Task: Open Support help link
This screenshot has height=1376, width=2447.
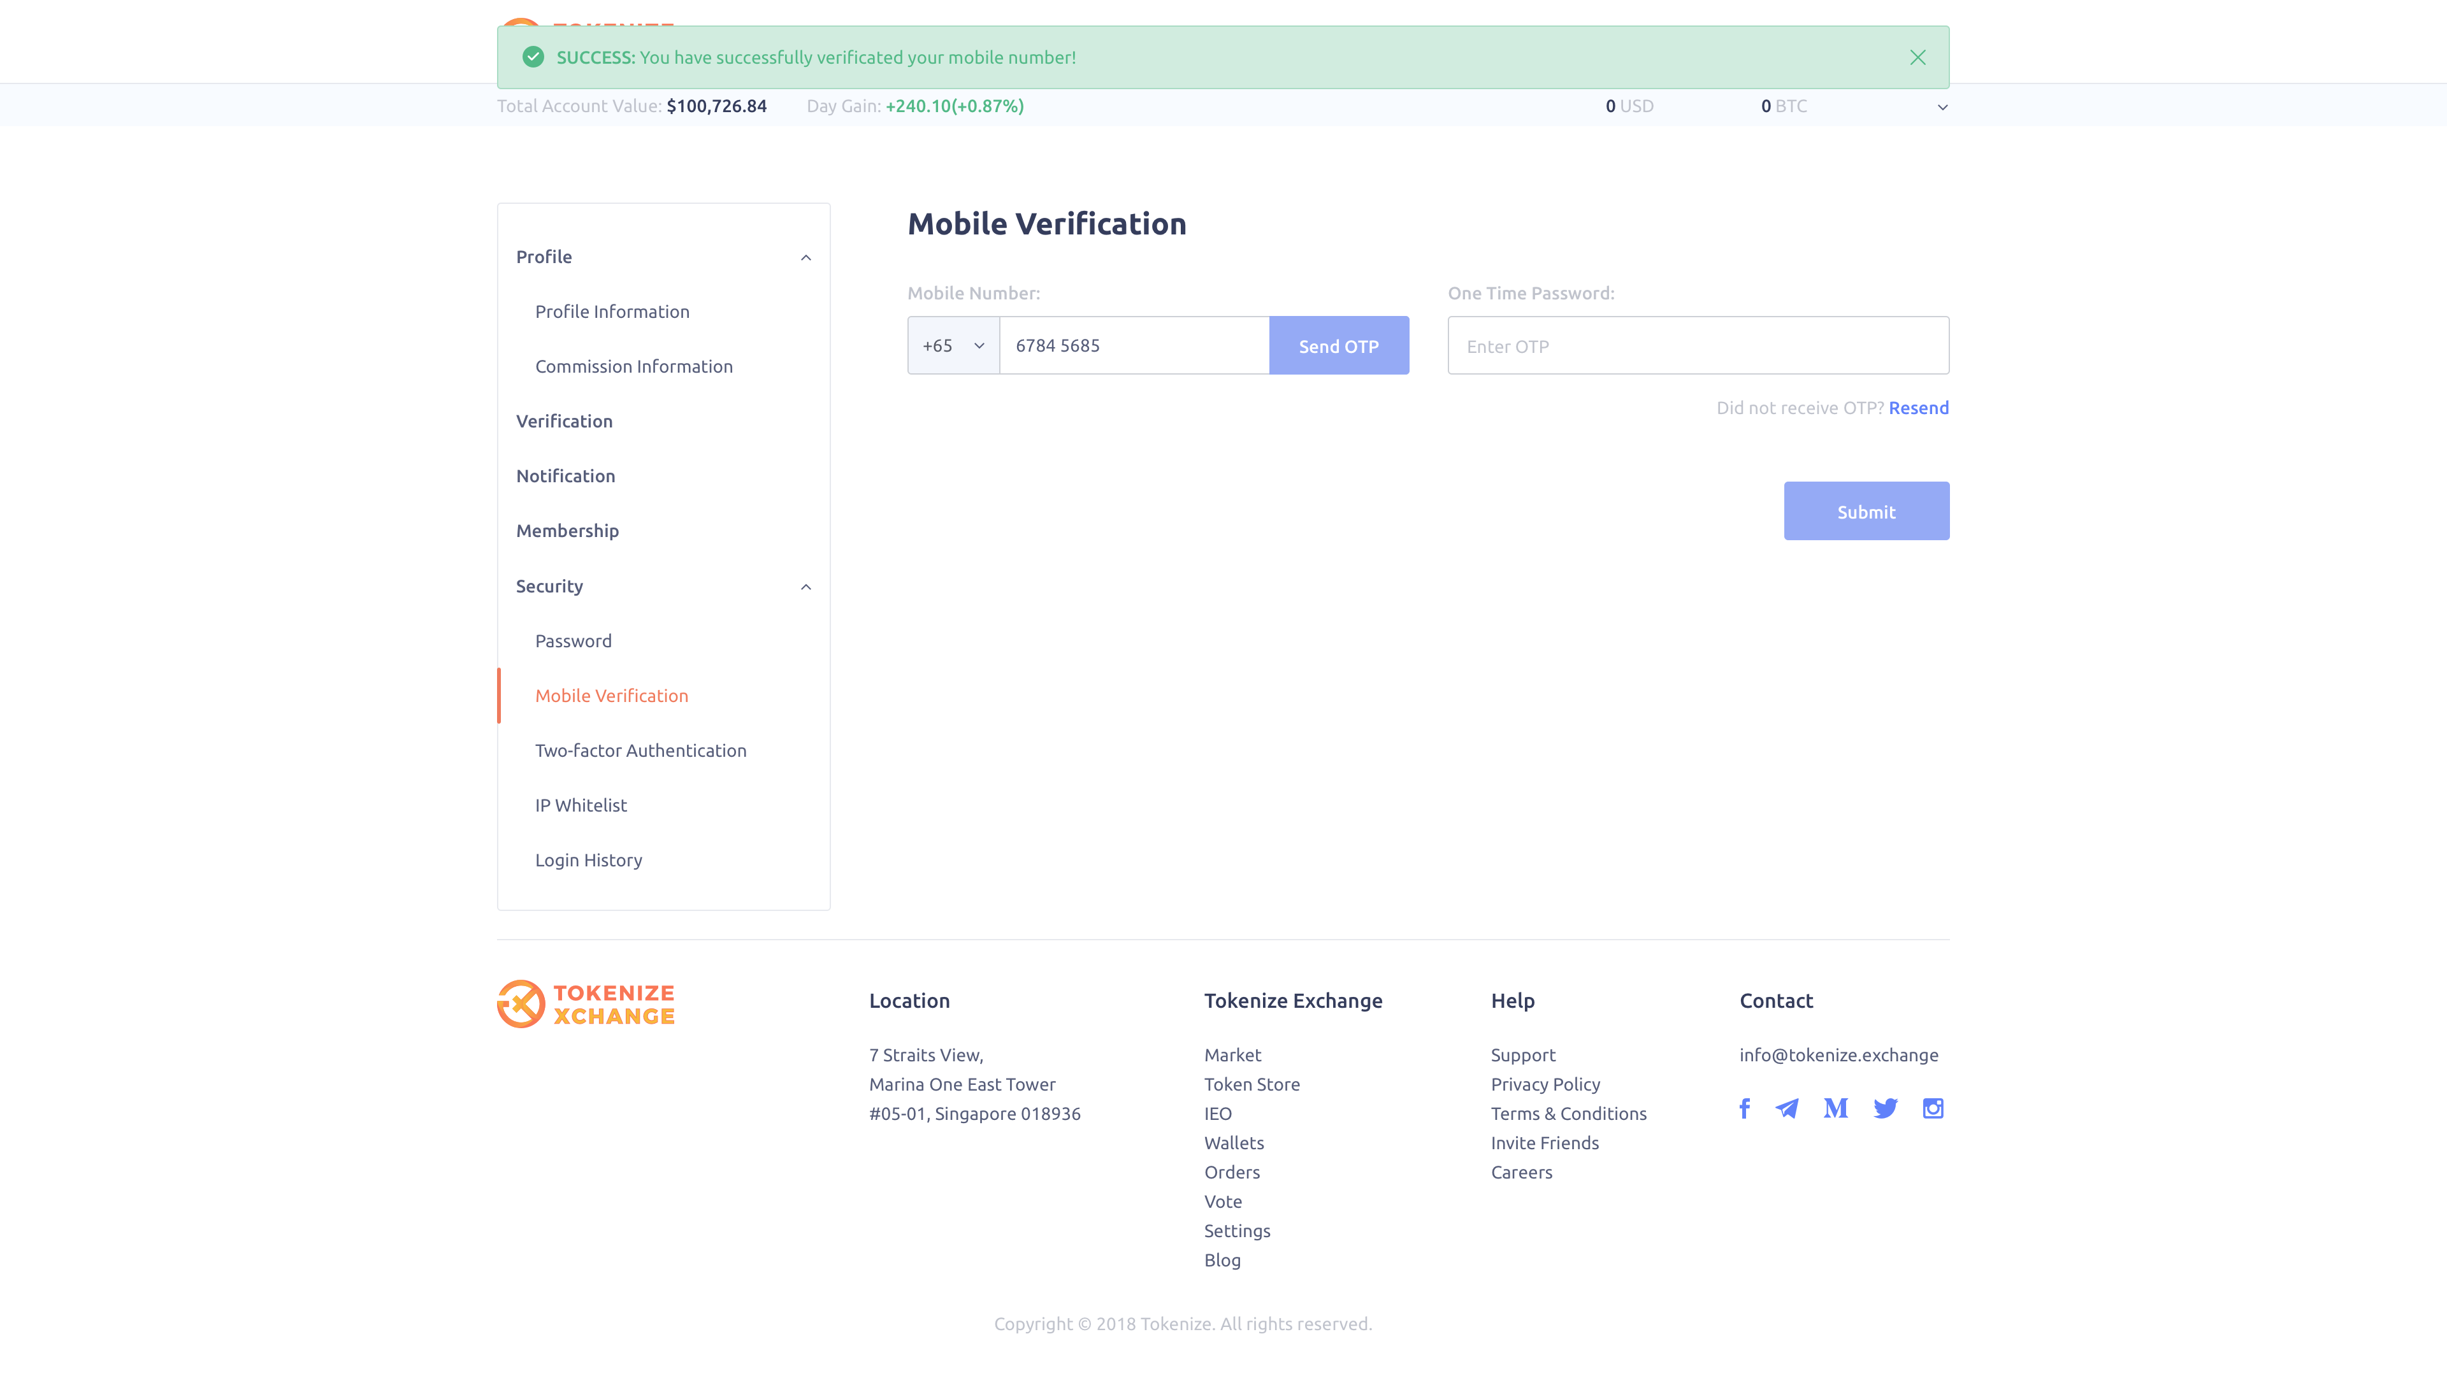Action: point(1523,1055)
